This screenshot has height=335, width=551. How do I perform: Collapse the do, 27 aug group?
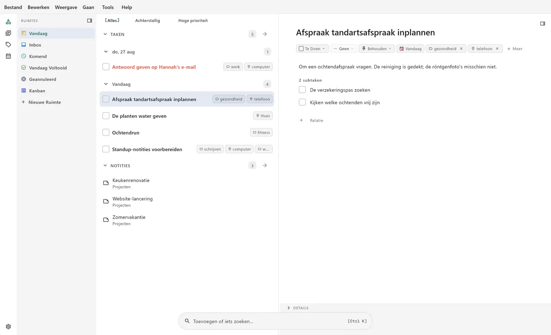click(106, 52)
